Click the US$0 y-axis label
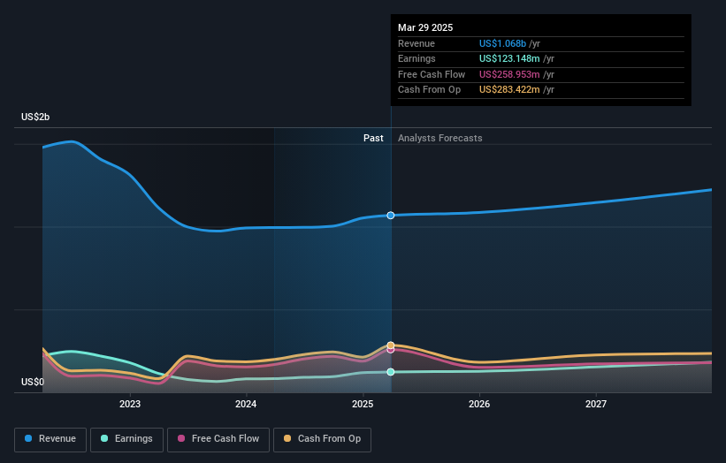The image size is (726, 463). 33,382
